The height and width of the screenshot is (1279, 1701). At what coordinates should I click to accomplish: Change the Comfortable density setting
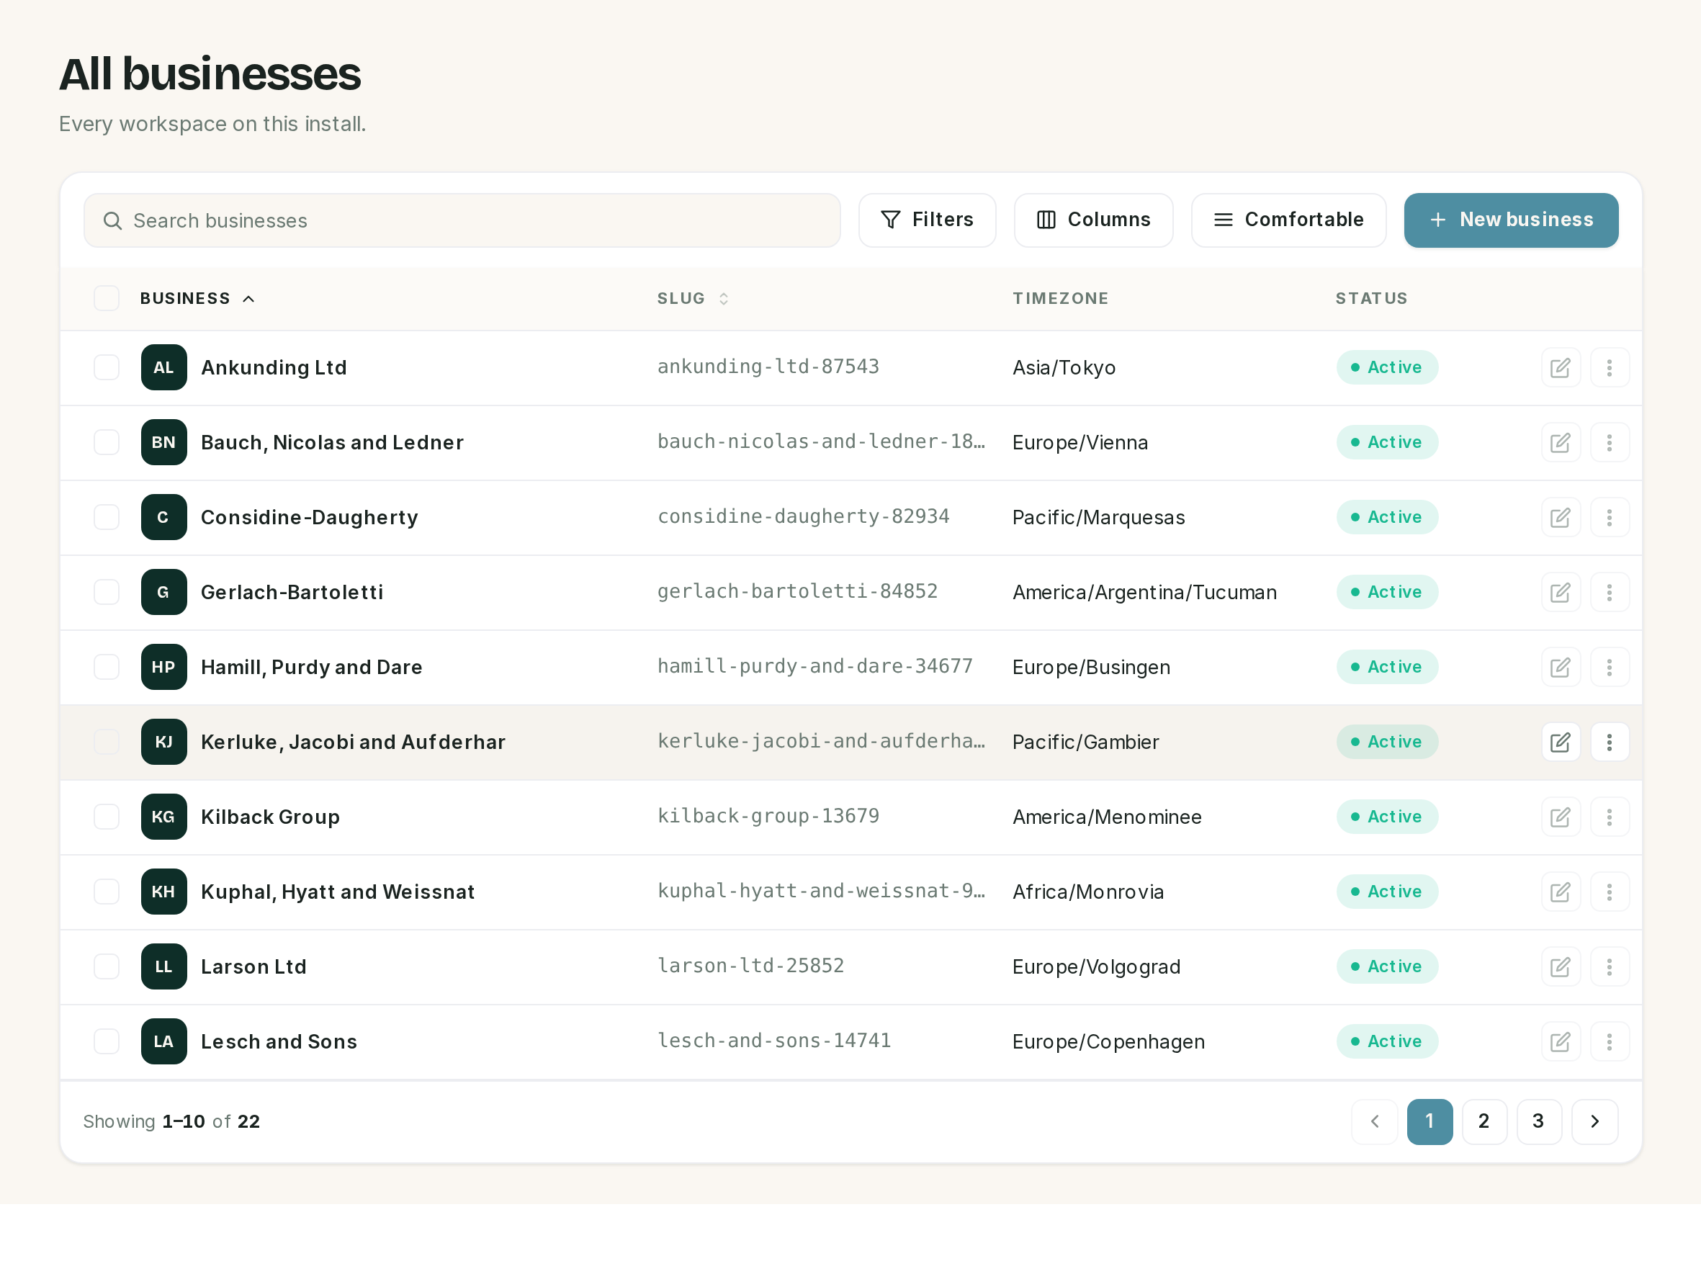pos(1288,220)
